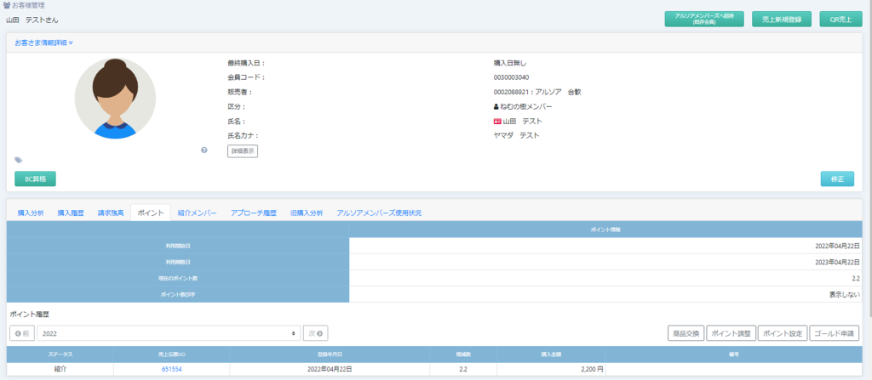Viewport: 872px width, 380px height.
Task: Go to next year with 次 button
Action: pos(315,333)
